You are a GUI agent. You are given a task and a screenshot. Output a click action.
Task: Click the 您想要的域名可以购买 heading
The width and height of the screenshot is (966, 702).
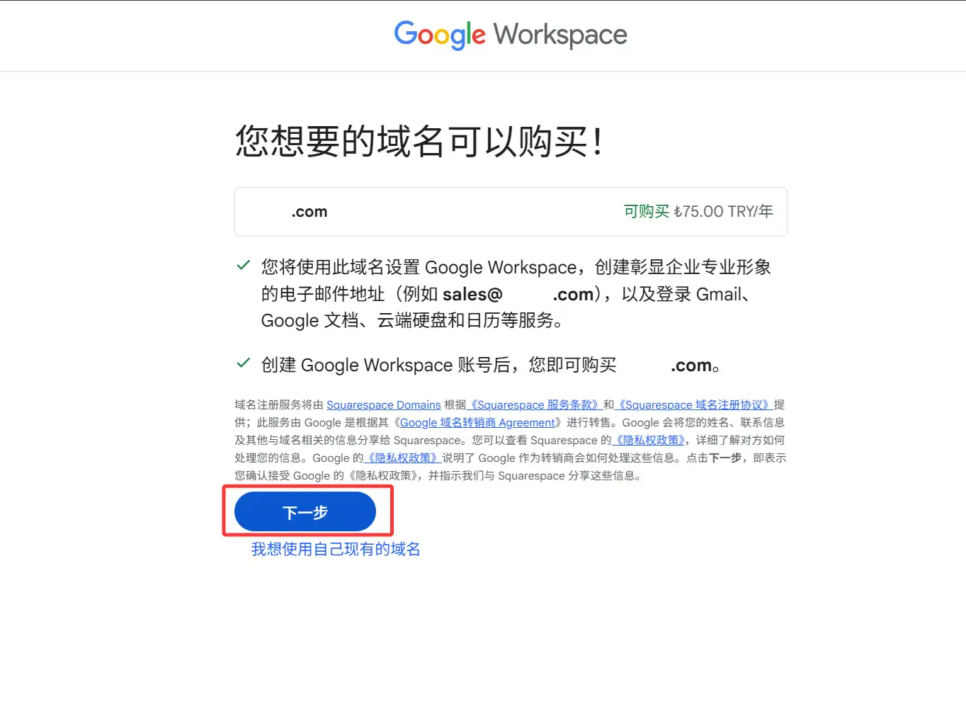coord(419,141)
